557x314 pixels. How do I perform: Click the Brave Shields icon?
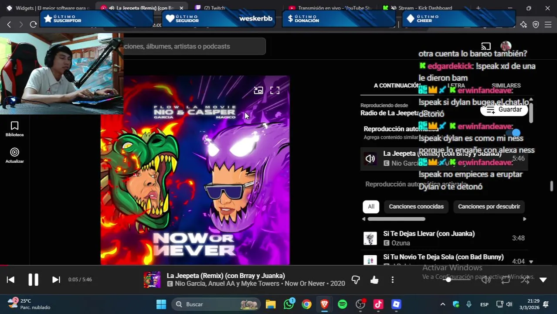point(536,24)
